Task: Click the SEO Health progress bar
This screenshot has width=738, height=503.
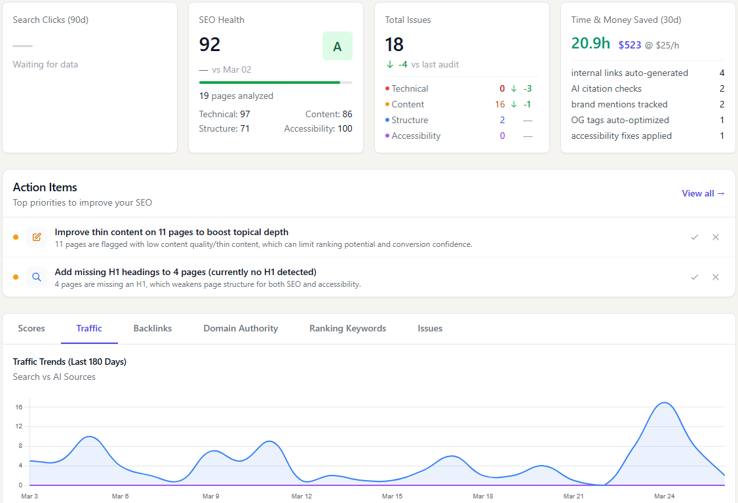Action: pyautogui.click(x=275, y=83)
